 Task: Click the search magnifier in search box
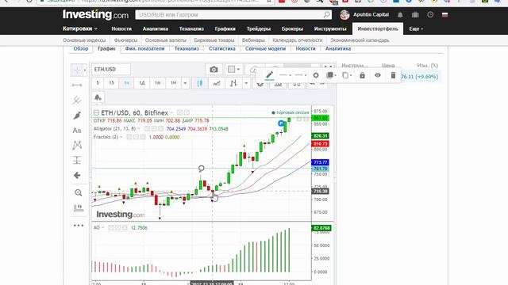point(326,14)
